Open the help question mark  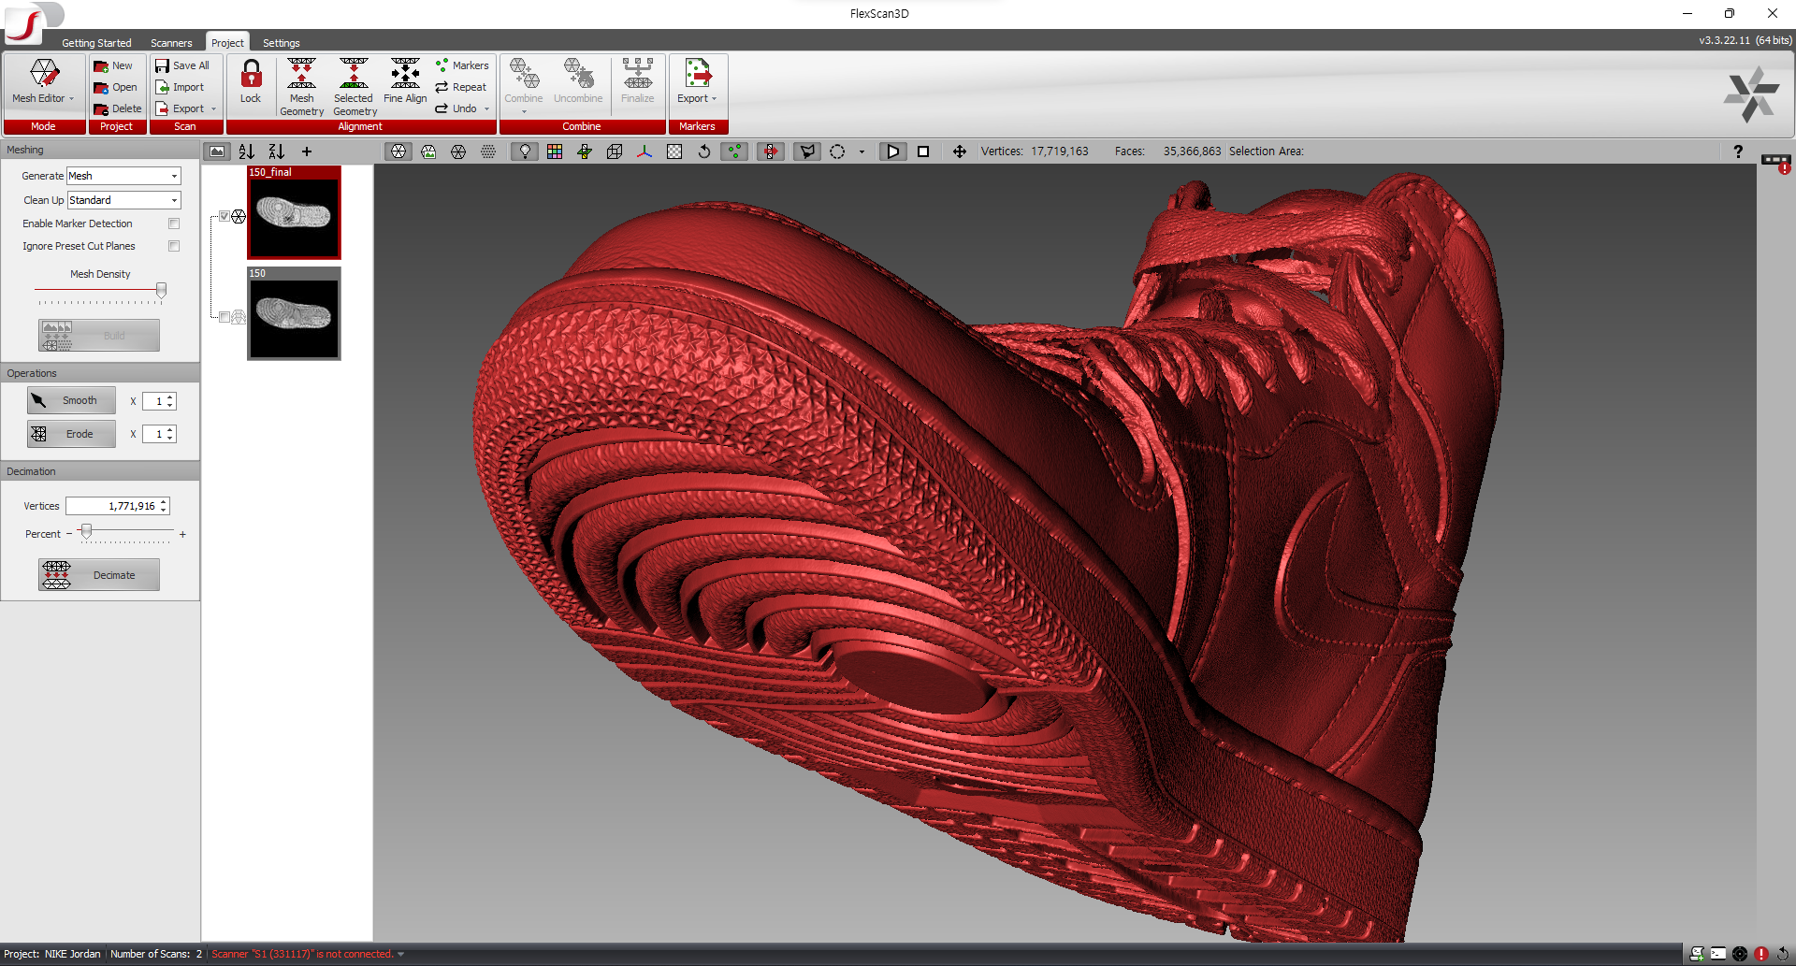pos(1738,151)
